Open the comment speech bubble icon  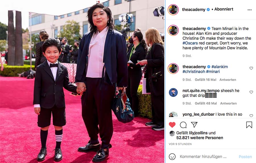pos(183,125)
